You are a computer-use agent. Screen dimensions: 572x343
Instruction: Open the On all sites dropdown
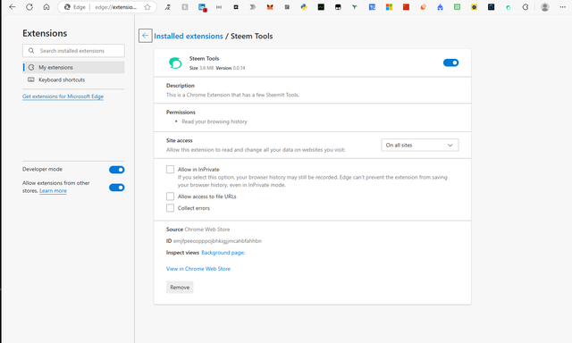420,145
